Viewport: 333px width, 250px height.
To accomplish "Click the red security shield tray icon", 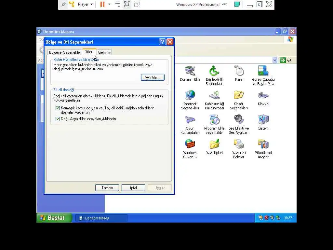I will point(266,218).
